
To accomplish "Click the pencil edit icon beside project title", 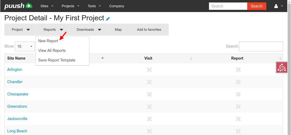I will point(108,19).
